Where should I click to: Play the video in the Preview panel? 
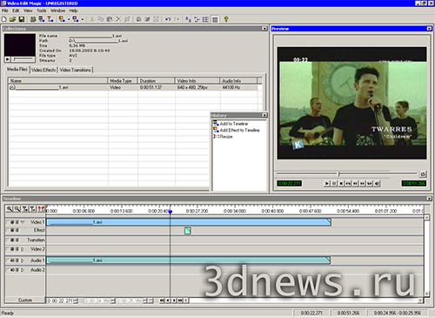(x=327, y=184)
